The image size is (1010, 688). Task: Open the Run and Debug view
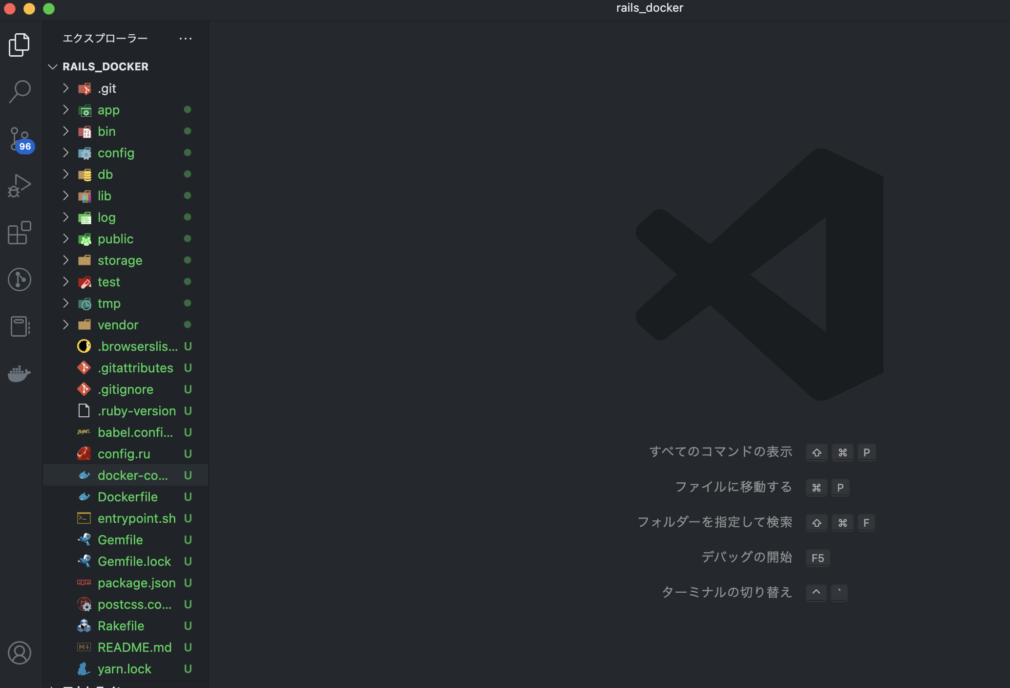[20, 186]
